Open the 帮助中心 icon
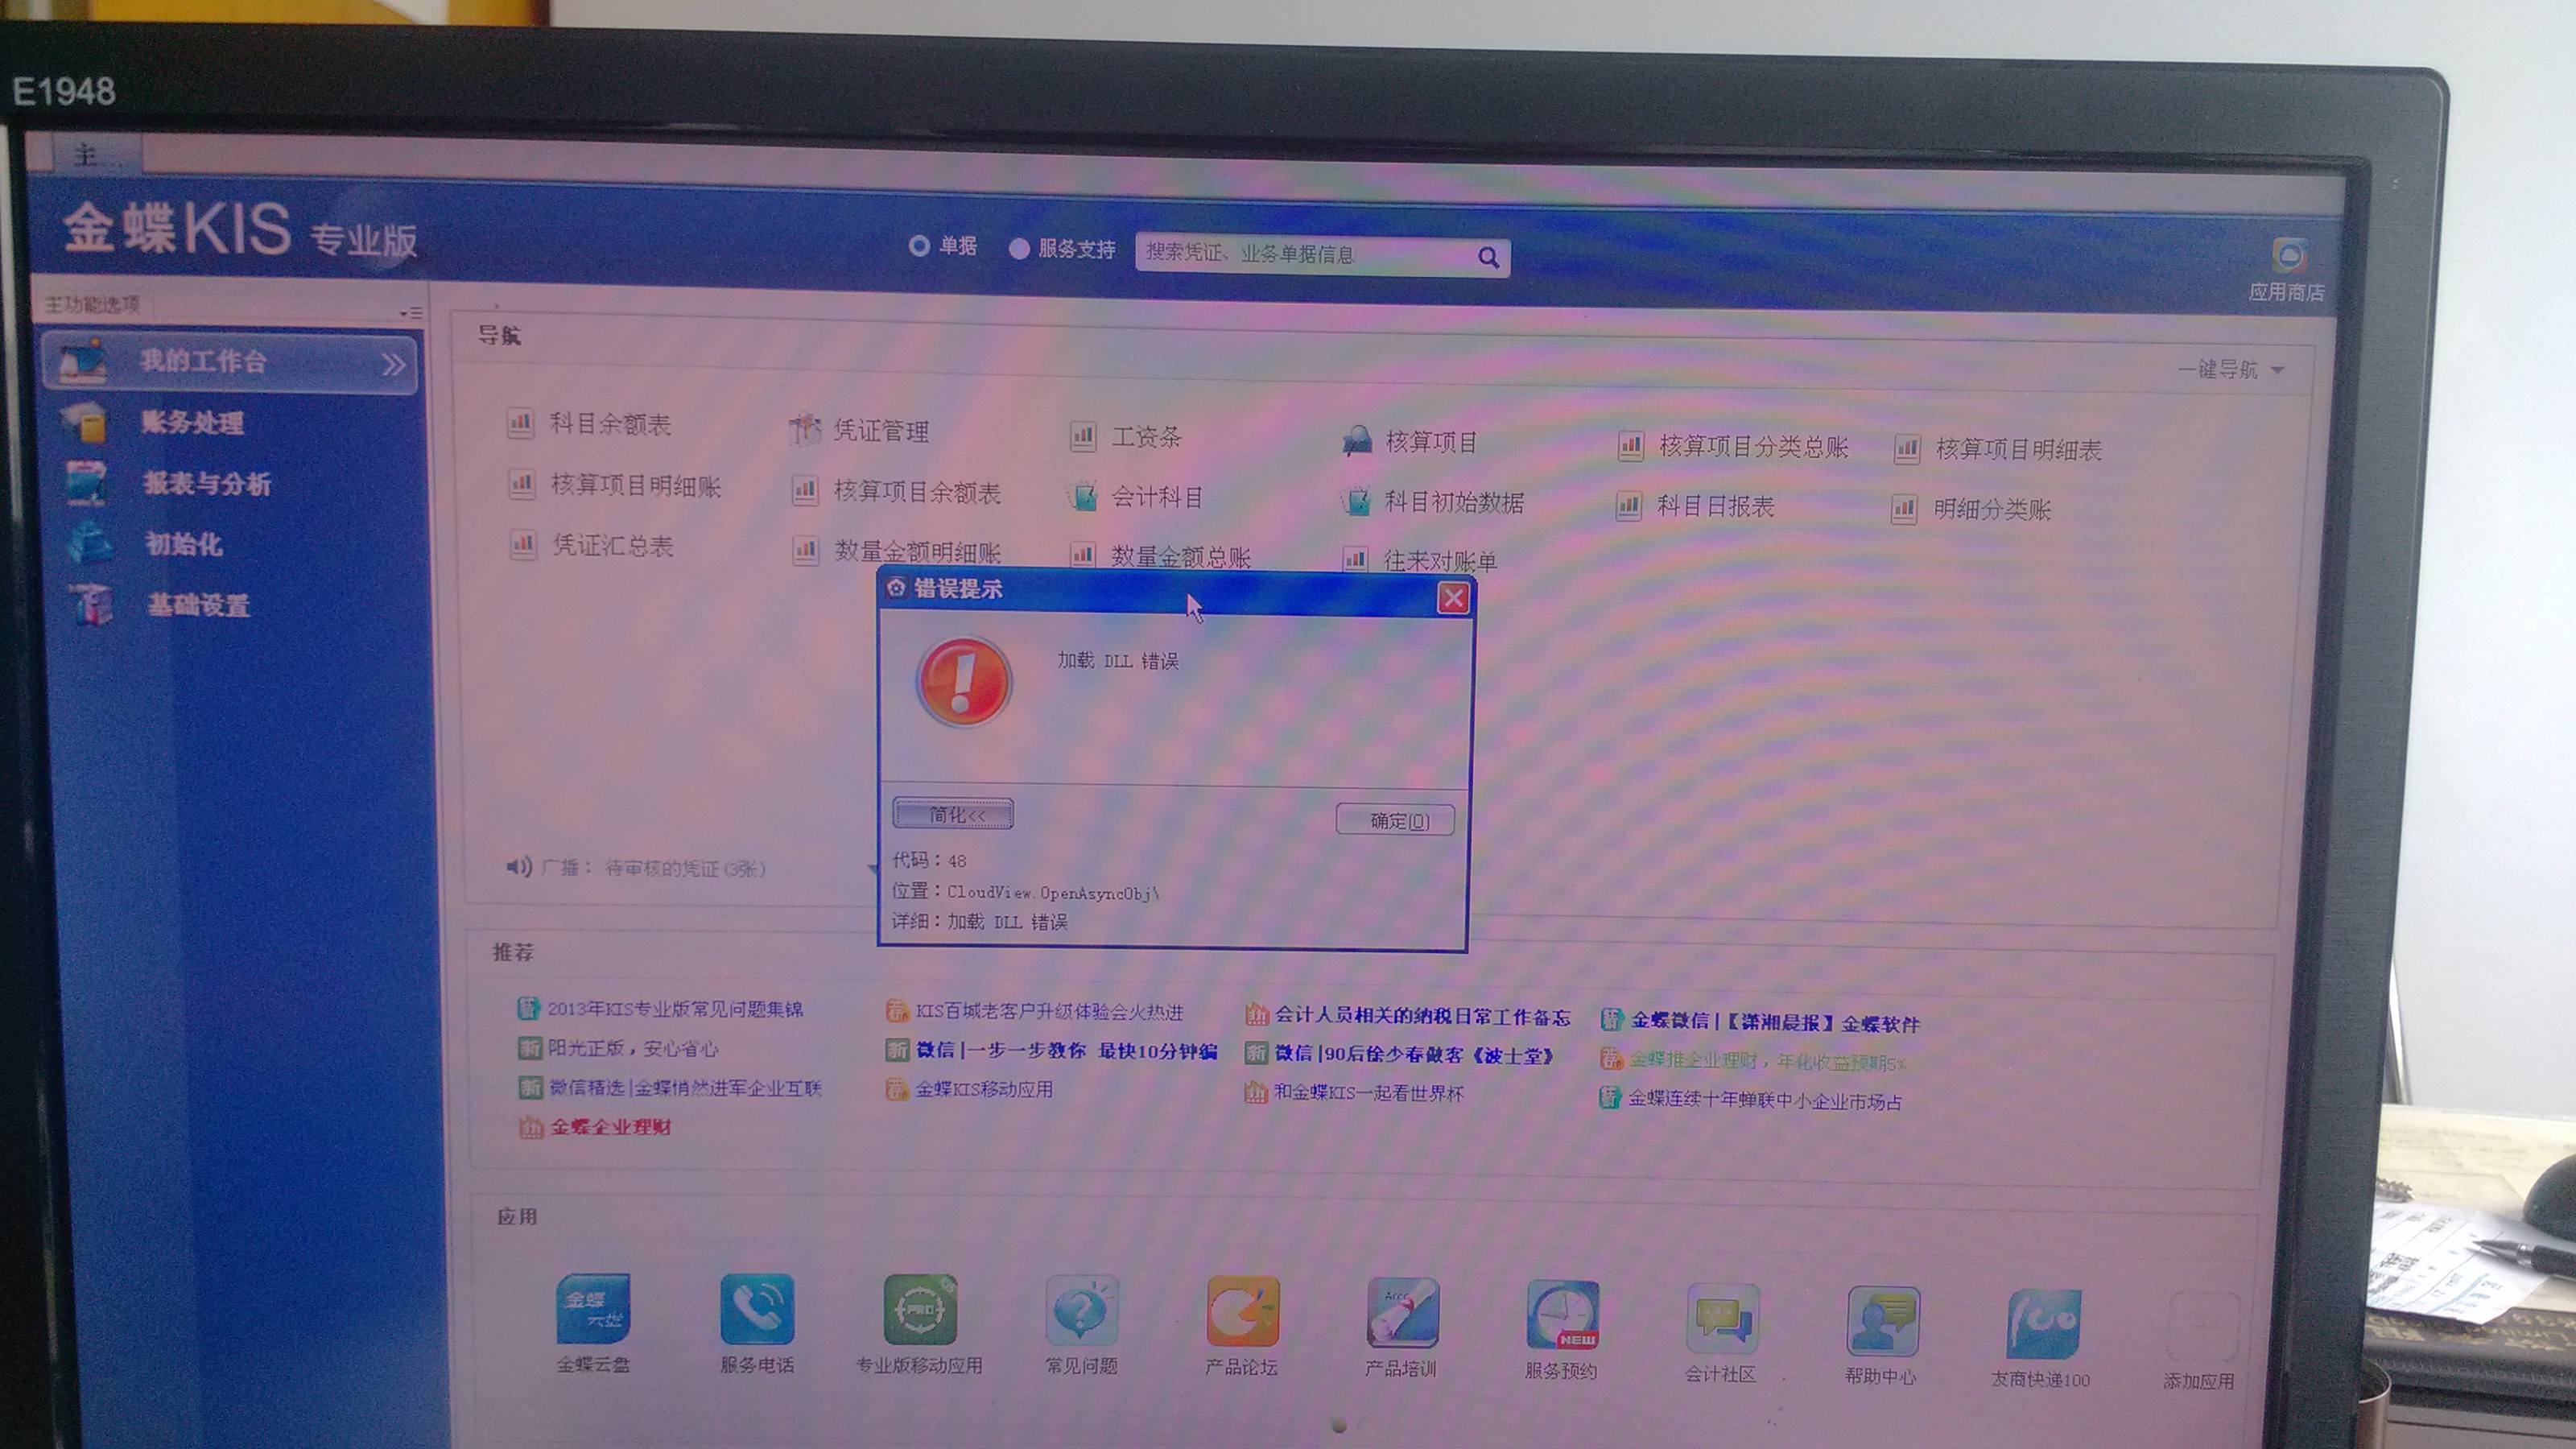The height and width of the screenshot is (1449, 2576). point(1882,1322)
